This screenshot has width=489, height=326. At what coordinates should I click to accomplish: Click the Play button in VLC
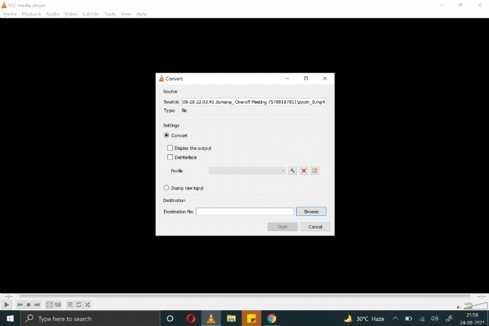coord(7,305)
